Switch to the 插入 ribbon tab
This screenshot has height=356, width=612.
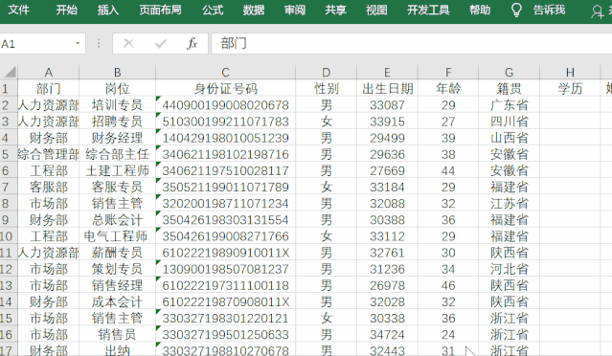[108, 10]
